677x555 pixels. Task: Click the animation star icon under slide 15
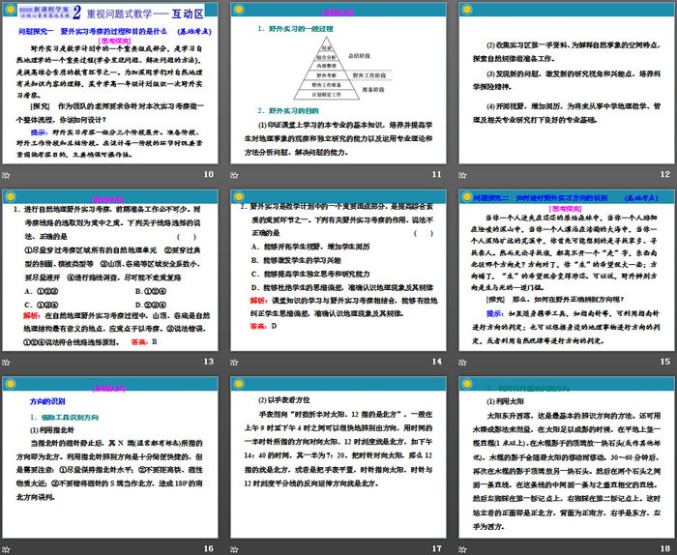463,362
